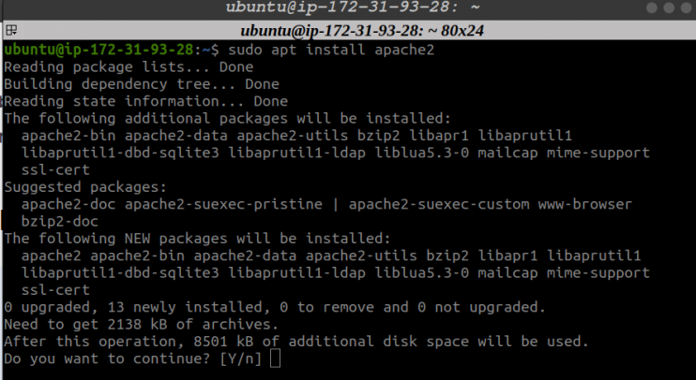
Task: Open the Terminator grouping grid icon
Action: pyautogui.click(x=11, y=30)
